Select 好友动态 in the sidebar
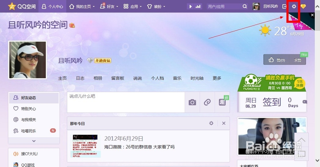This screenshot has height=167, width=320. pyautogui.click(x=34, y=98)
